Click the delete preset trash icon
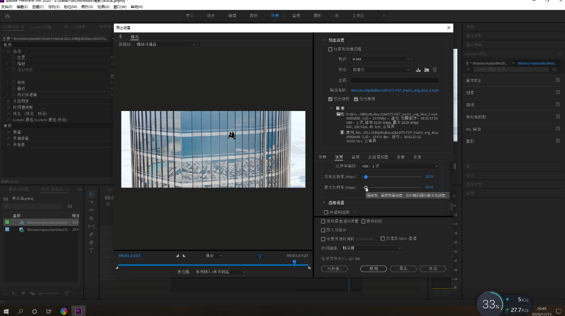 pyautogui.click(x=435, y=70)
